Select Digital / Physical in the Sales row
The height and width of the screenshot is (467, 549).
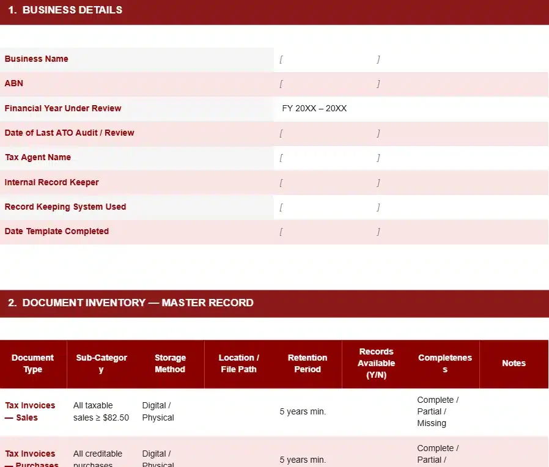coord(158,412)
